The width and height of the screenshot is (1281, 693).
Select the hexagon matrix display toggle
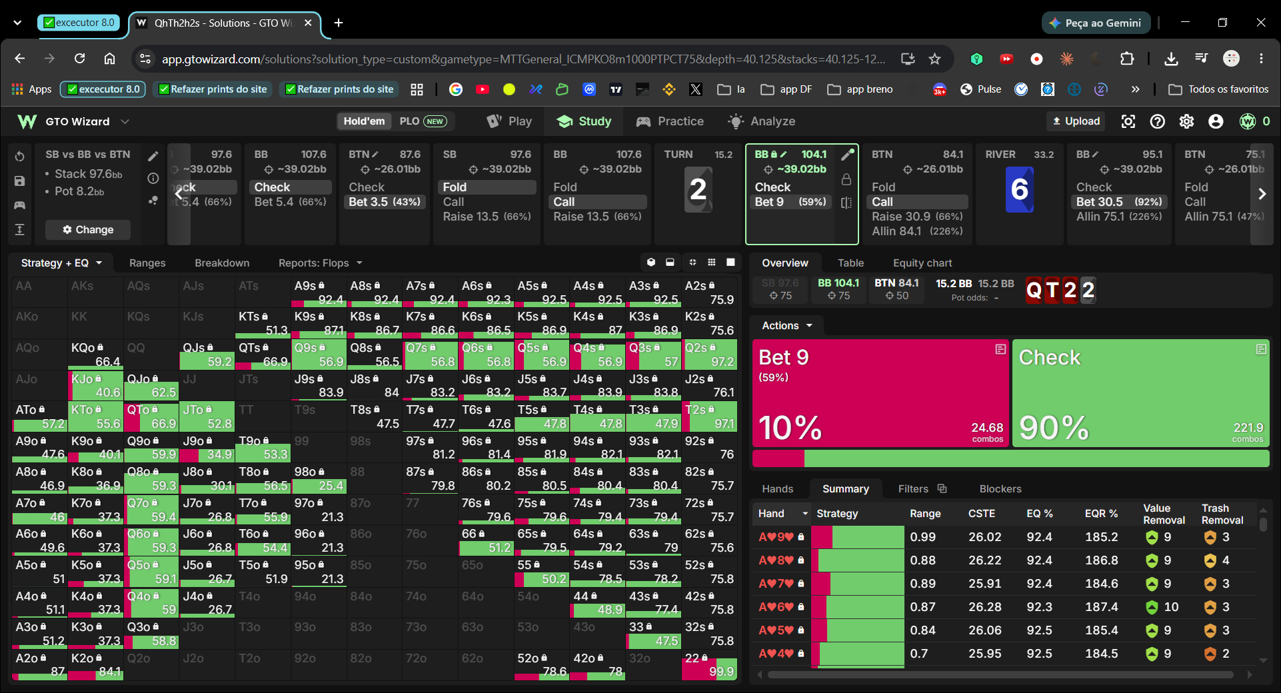(651, 263)
